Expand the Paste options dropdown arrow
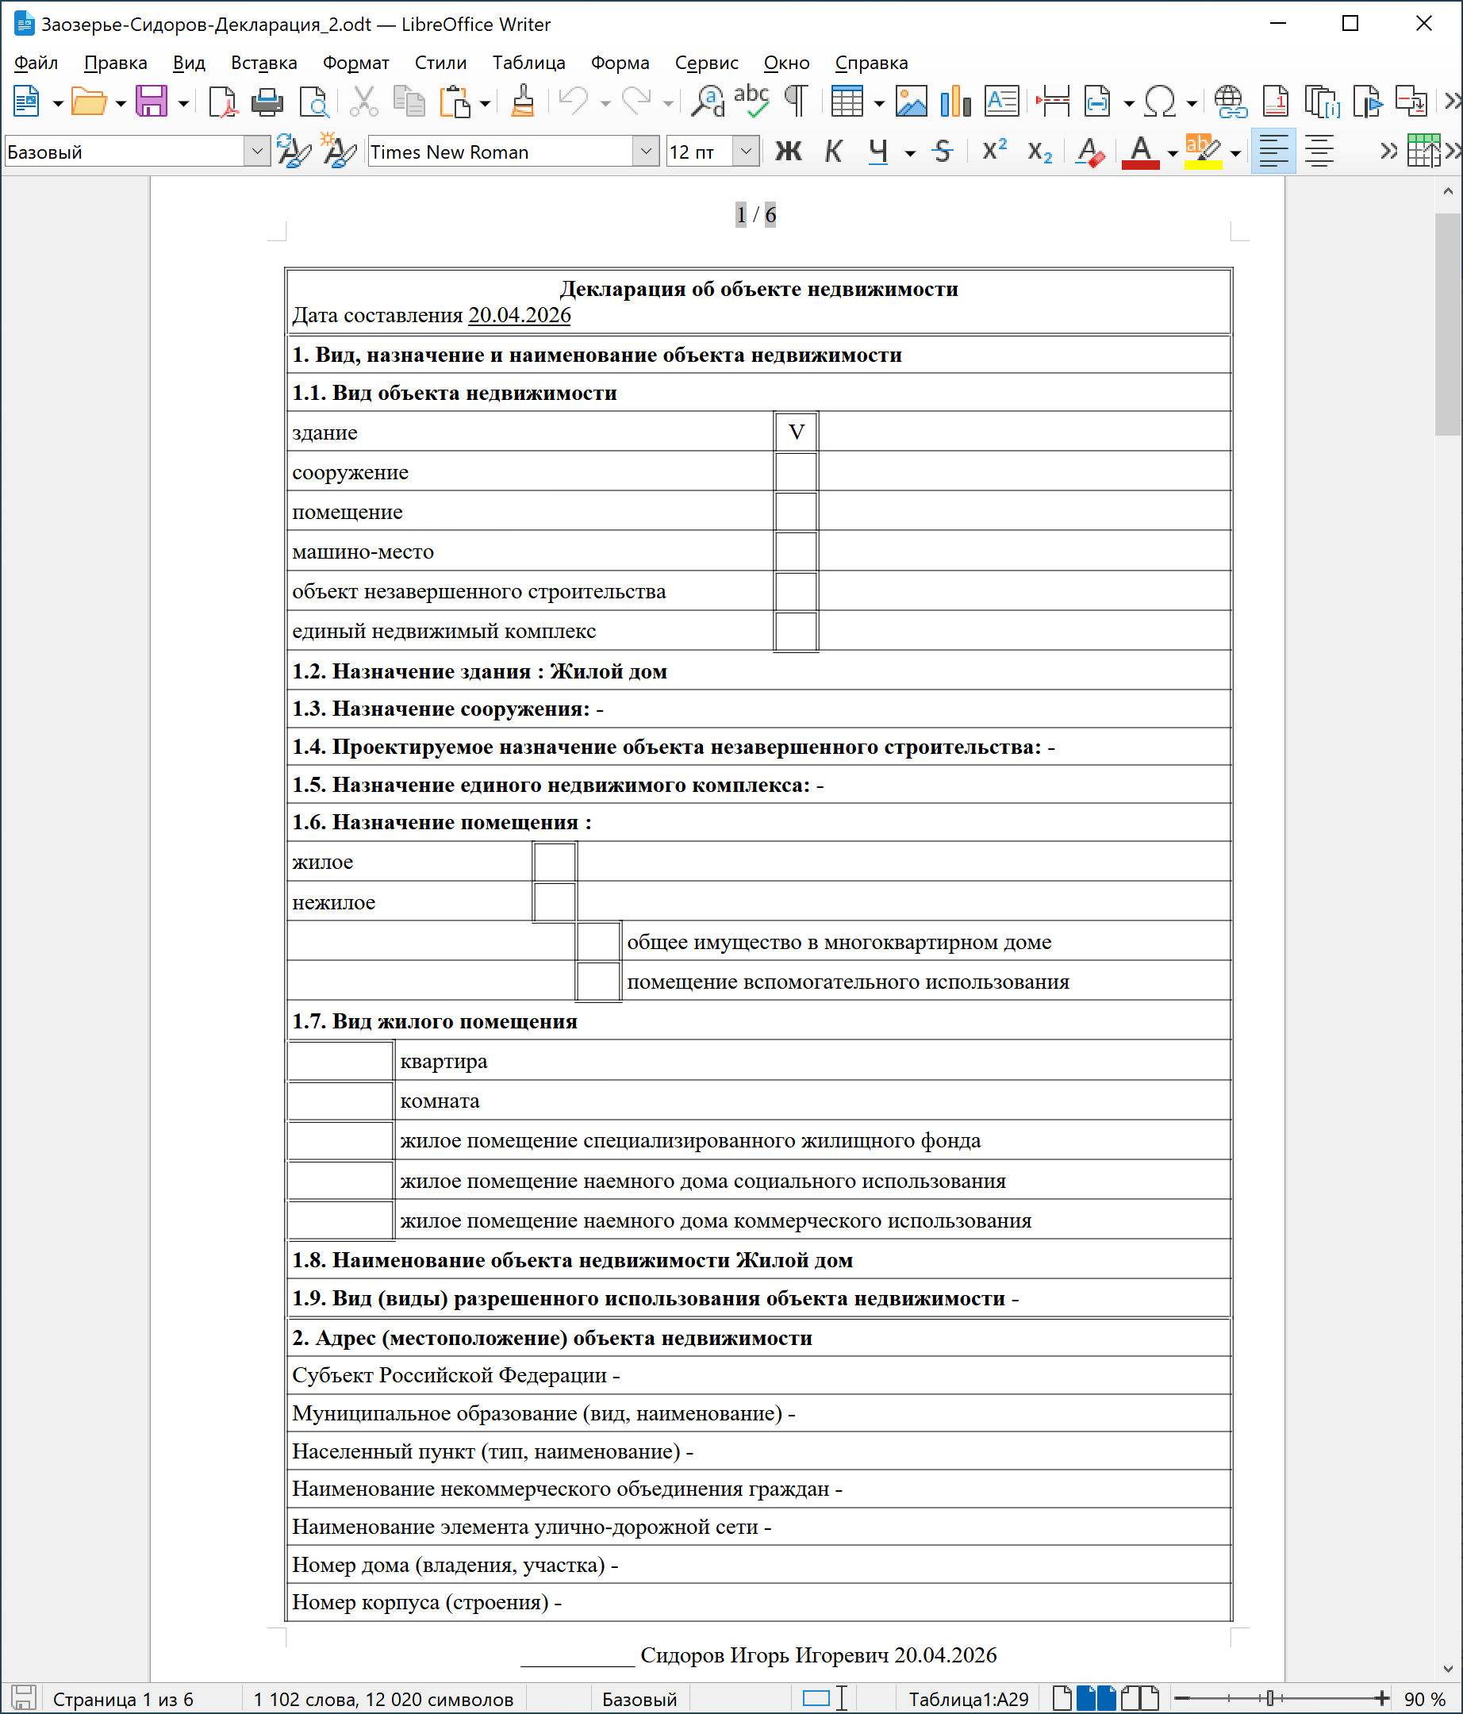The width and height of the screenshot is (1463, 1714). click(485, 103)
